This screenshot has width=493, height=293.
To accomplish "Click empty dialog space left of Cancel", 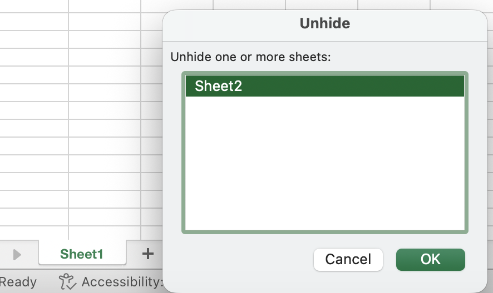I will (239, 260).
